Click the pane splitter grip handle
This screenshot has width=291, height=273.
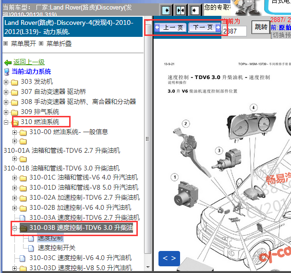coord(148,138)
